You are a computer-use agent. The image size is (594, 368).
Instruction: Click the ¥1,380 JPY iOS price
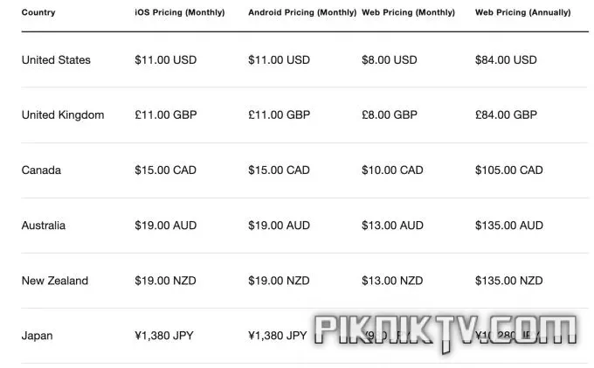(164, 336)
